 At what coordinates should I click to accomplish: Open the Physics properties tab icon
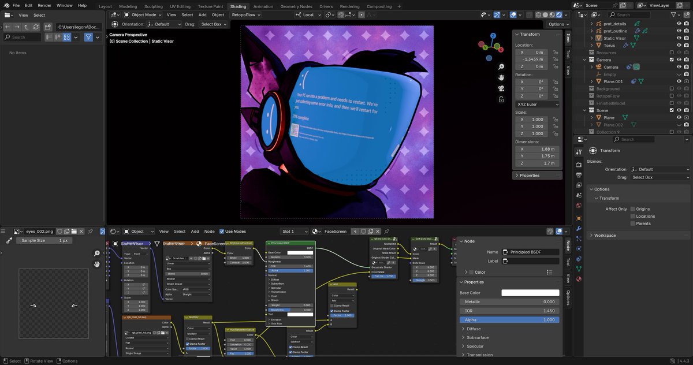[579, 248]
